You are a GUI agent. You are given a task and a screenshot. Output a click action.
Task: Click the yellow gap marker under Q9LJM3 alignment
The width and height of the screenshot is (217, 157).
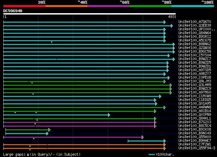[x=32, y=83]
